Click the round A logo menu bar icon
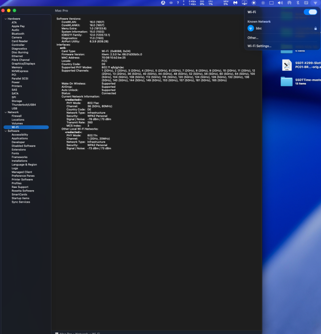The height and width of the screenshot is (334, 321). pos(163,3)
